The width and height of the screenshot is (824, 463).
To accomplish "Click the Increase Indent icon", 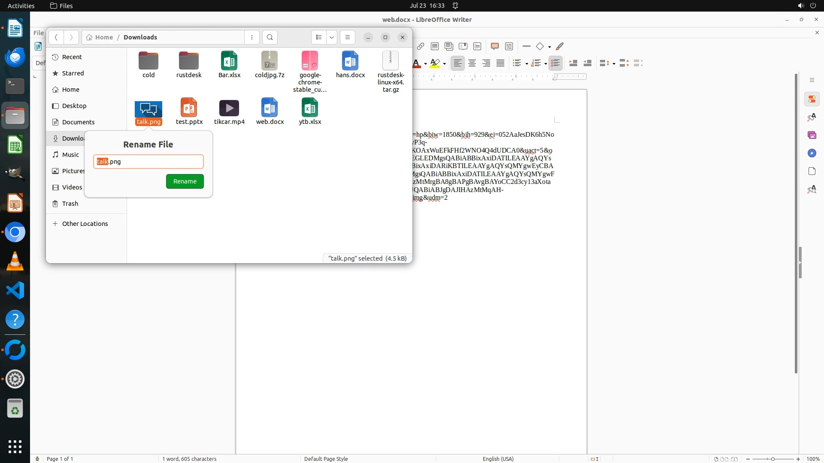I will click(x=573, y=63).
